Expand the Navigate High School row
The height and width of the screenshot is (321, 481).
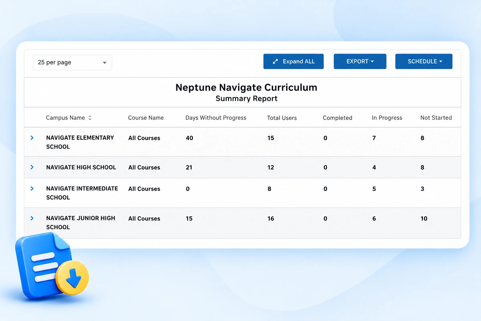32,167
